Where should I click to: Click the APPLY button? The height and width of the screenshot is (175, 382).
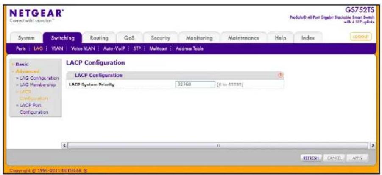tap(357, 158)
